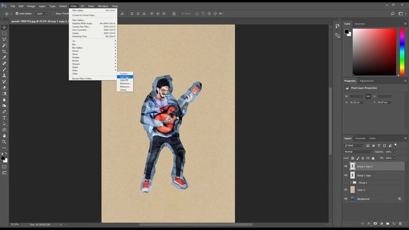This screenshot has width=409, height=230.
Task: Click Add layer style fx icon
Action: (x=369, y=224)
